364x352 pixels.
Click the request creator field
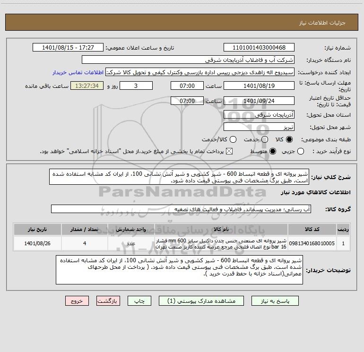click(200, 72)
